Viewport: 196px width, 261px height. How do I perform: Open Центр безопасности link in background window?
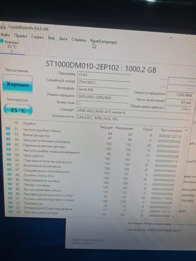pyautogui.click(x=88, y=241)
